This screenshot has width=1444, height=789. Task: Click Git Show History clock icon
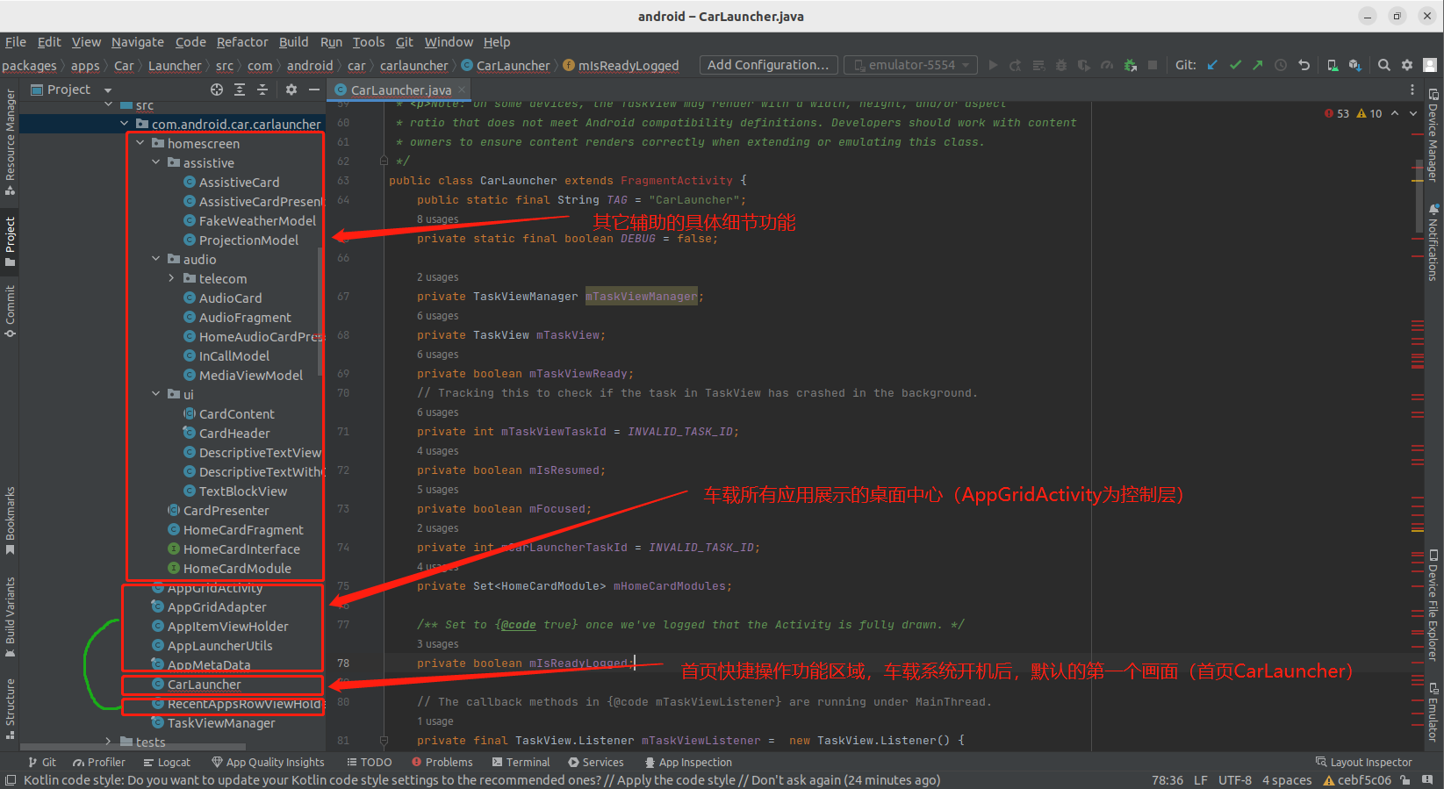[1281, 65]
